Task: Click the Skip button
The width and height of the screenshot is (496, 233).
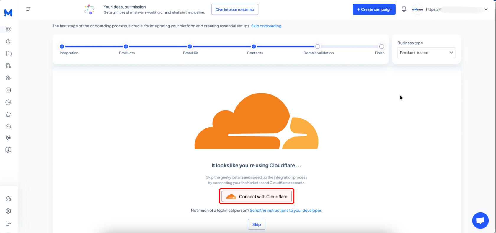Action: click(x=257, y=224)
